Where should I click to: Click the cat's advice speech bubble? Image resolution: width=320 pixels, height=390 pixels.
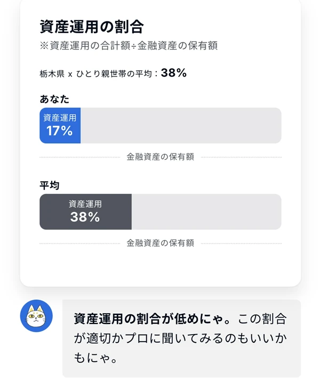[x=181, y=338]
